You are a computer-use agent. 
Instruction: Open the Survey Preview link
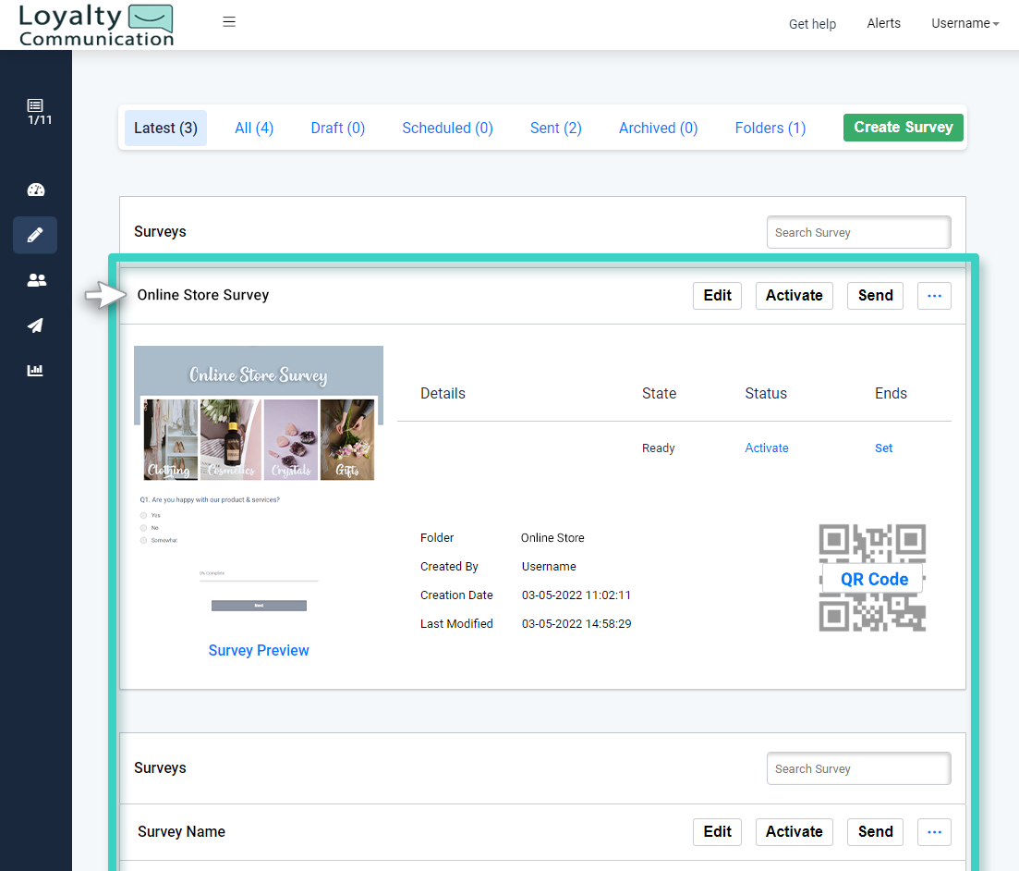(x=259, y=650)
